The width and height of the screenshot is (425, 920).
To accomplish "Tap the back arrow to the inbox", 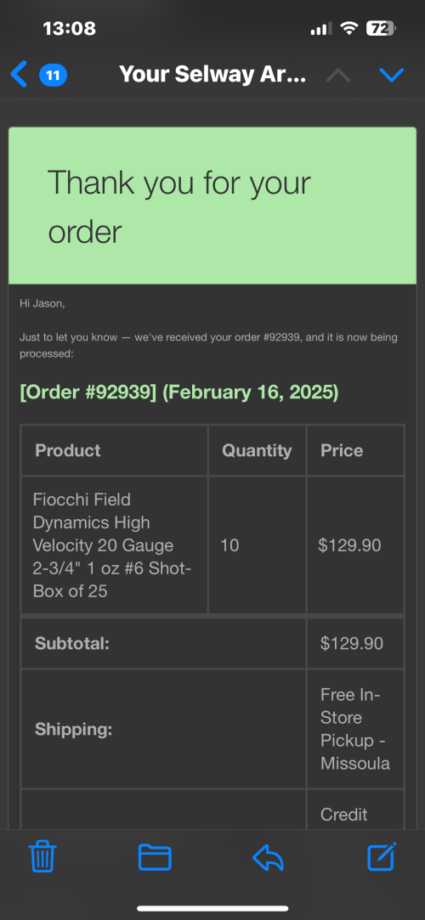I will point(19,75).
